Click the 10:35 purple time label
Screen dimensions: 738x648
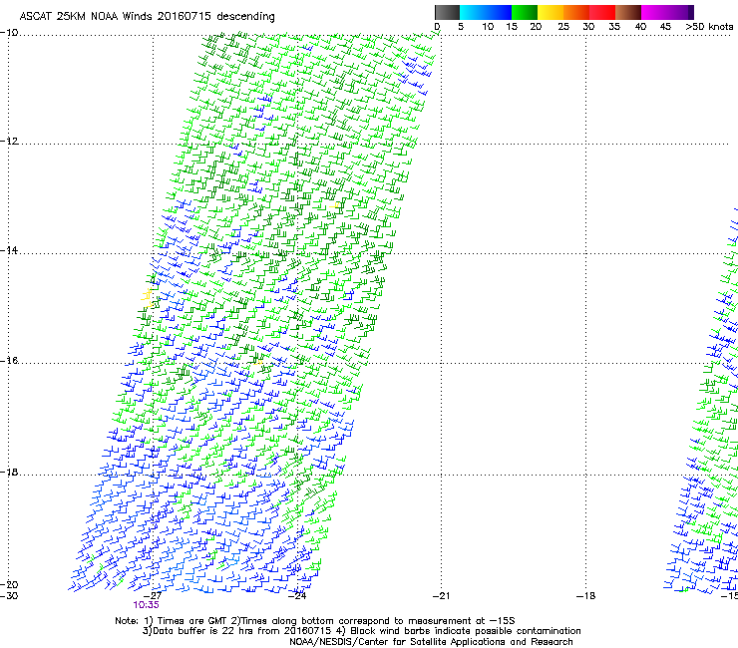point(147,605)
